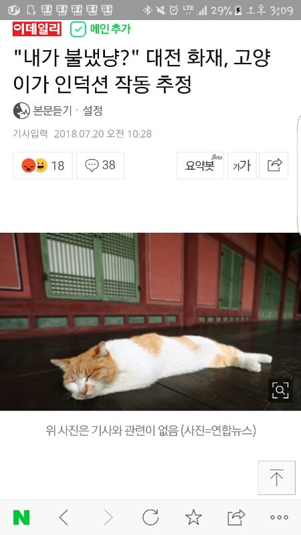Open the three-dot more menu

[x=279, y=518]
